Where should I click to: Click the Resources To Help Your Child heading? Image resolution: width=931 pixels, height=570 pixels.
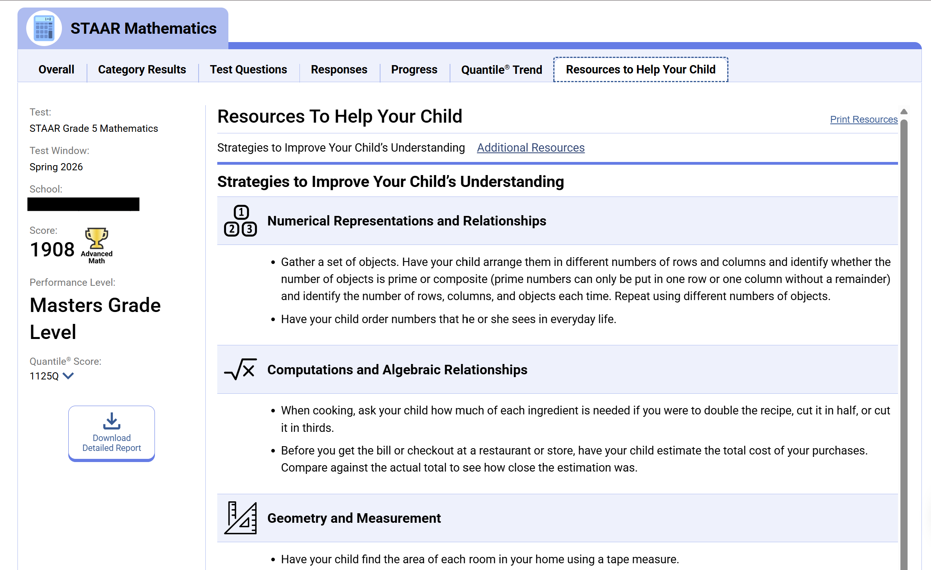coord(340,116)
